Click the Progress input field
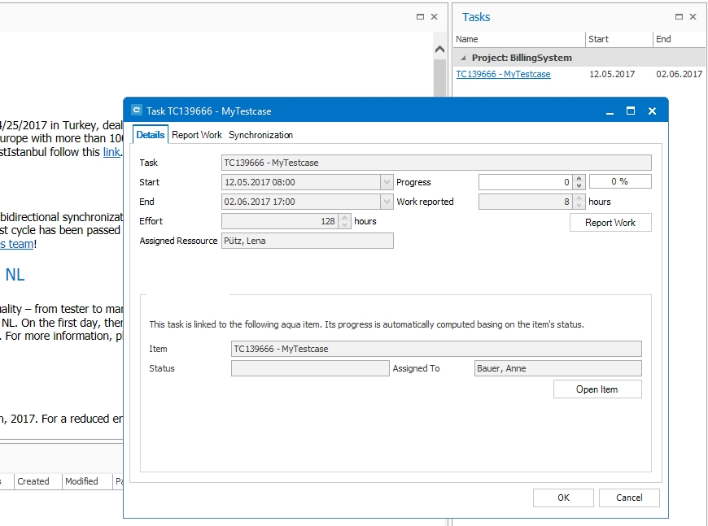Viewport: 708px width, 526px height. (x=525, y=182)
